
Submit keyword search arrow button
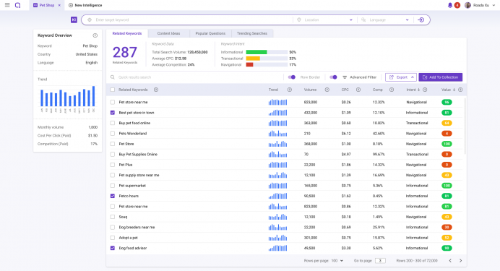tap(421, 20)
